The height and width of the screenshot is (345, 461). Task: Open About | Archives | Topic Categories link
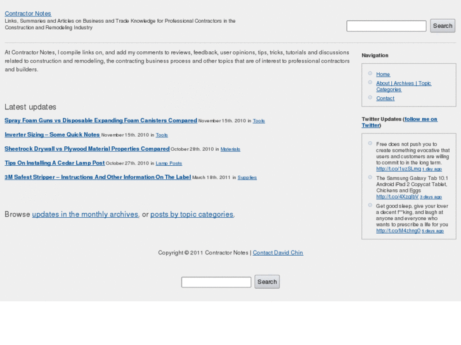click(404, 86)
